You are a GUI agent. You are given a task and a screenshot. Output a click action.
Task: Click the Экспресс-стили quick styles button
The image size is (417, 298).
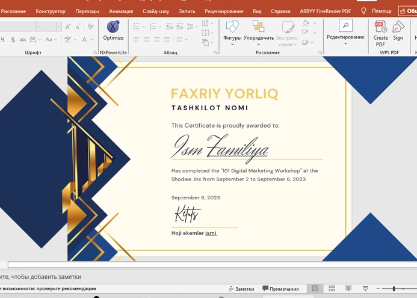pyautogui.click(x=288, y=34)
